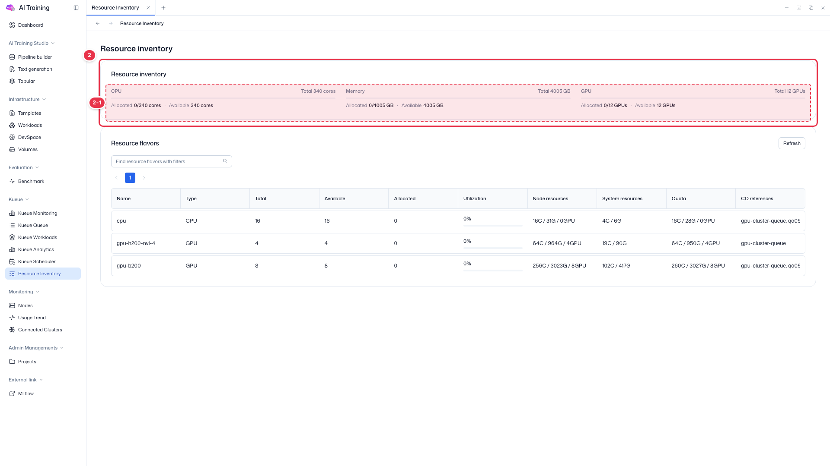Toggle the sidebar collapse icon
The height and width of the screenshot is (466, 830).
point(76,8)
